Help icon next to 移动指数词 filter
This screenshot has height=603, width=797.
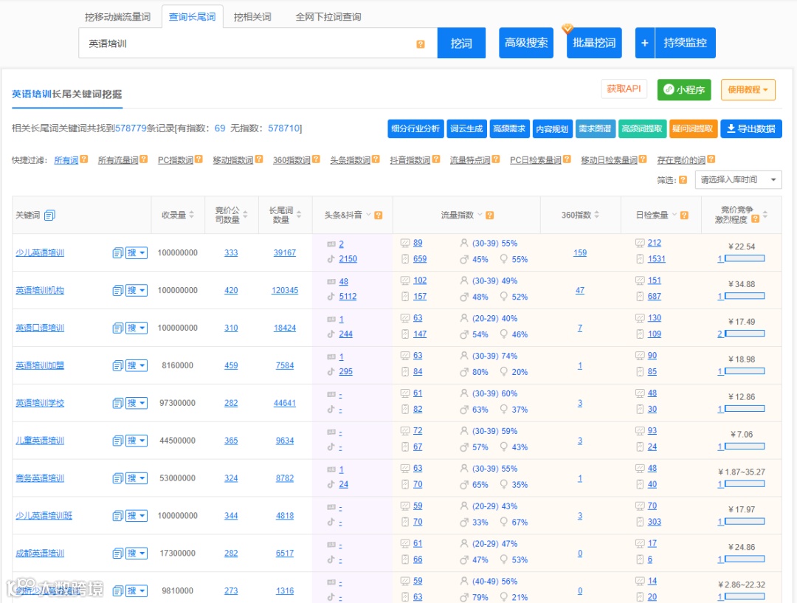[259, 159]
